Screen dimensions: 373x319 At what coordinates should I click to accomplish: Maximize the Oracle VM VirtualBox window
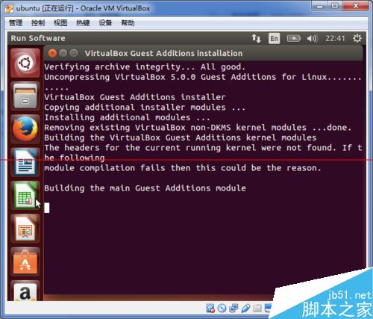(x=335, y=6)
